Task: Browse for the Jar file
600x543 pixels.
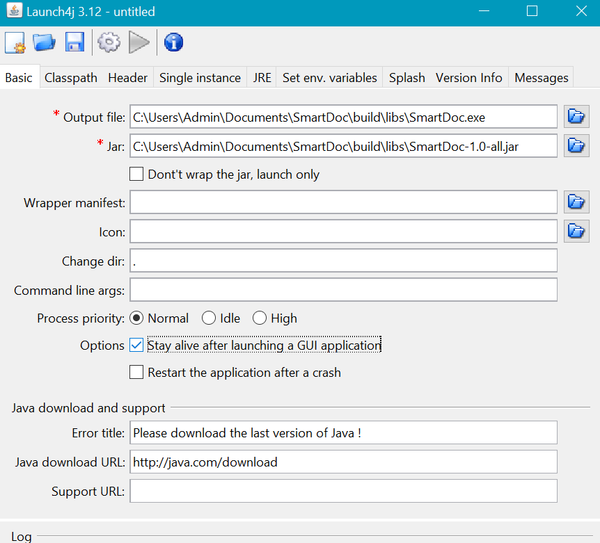Action: (576, 145)
